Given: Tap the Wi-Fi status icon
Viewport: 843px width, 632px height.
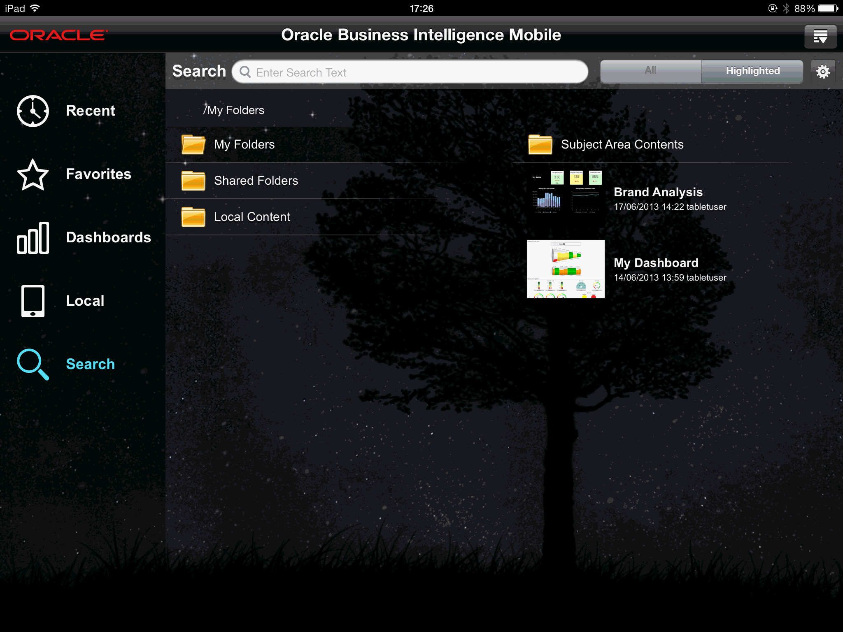Looking at the screenshot, I should (35, 8).
